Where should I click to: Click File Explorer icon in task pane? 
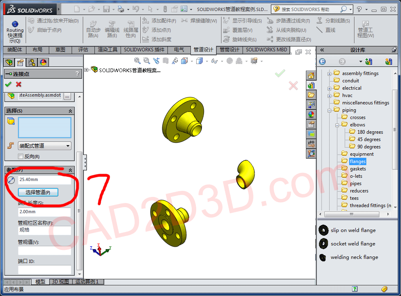point(311,95)
